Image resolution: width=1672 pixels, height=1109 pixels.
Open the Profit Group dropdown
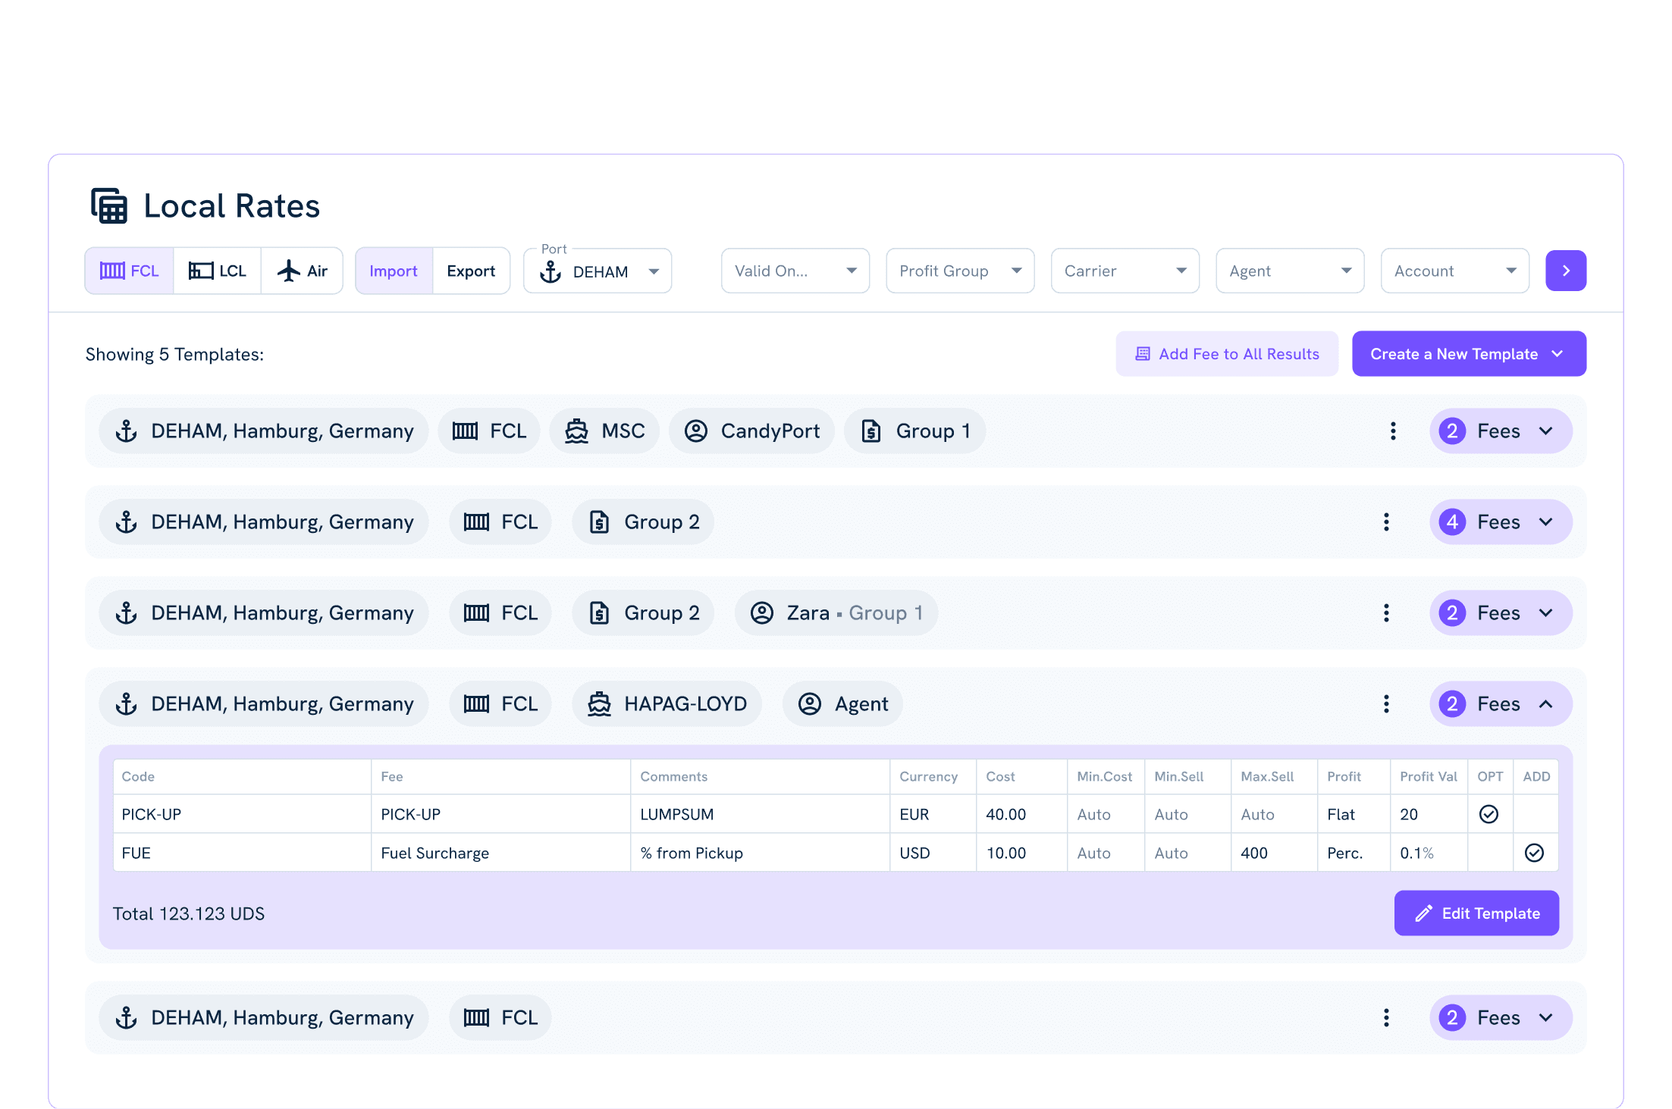(960, 271)
